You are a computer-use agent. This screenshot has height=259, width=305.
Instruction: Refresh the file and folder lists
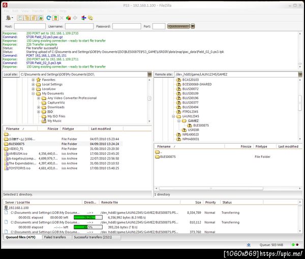(49, 18)
